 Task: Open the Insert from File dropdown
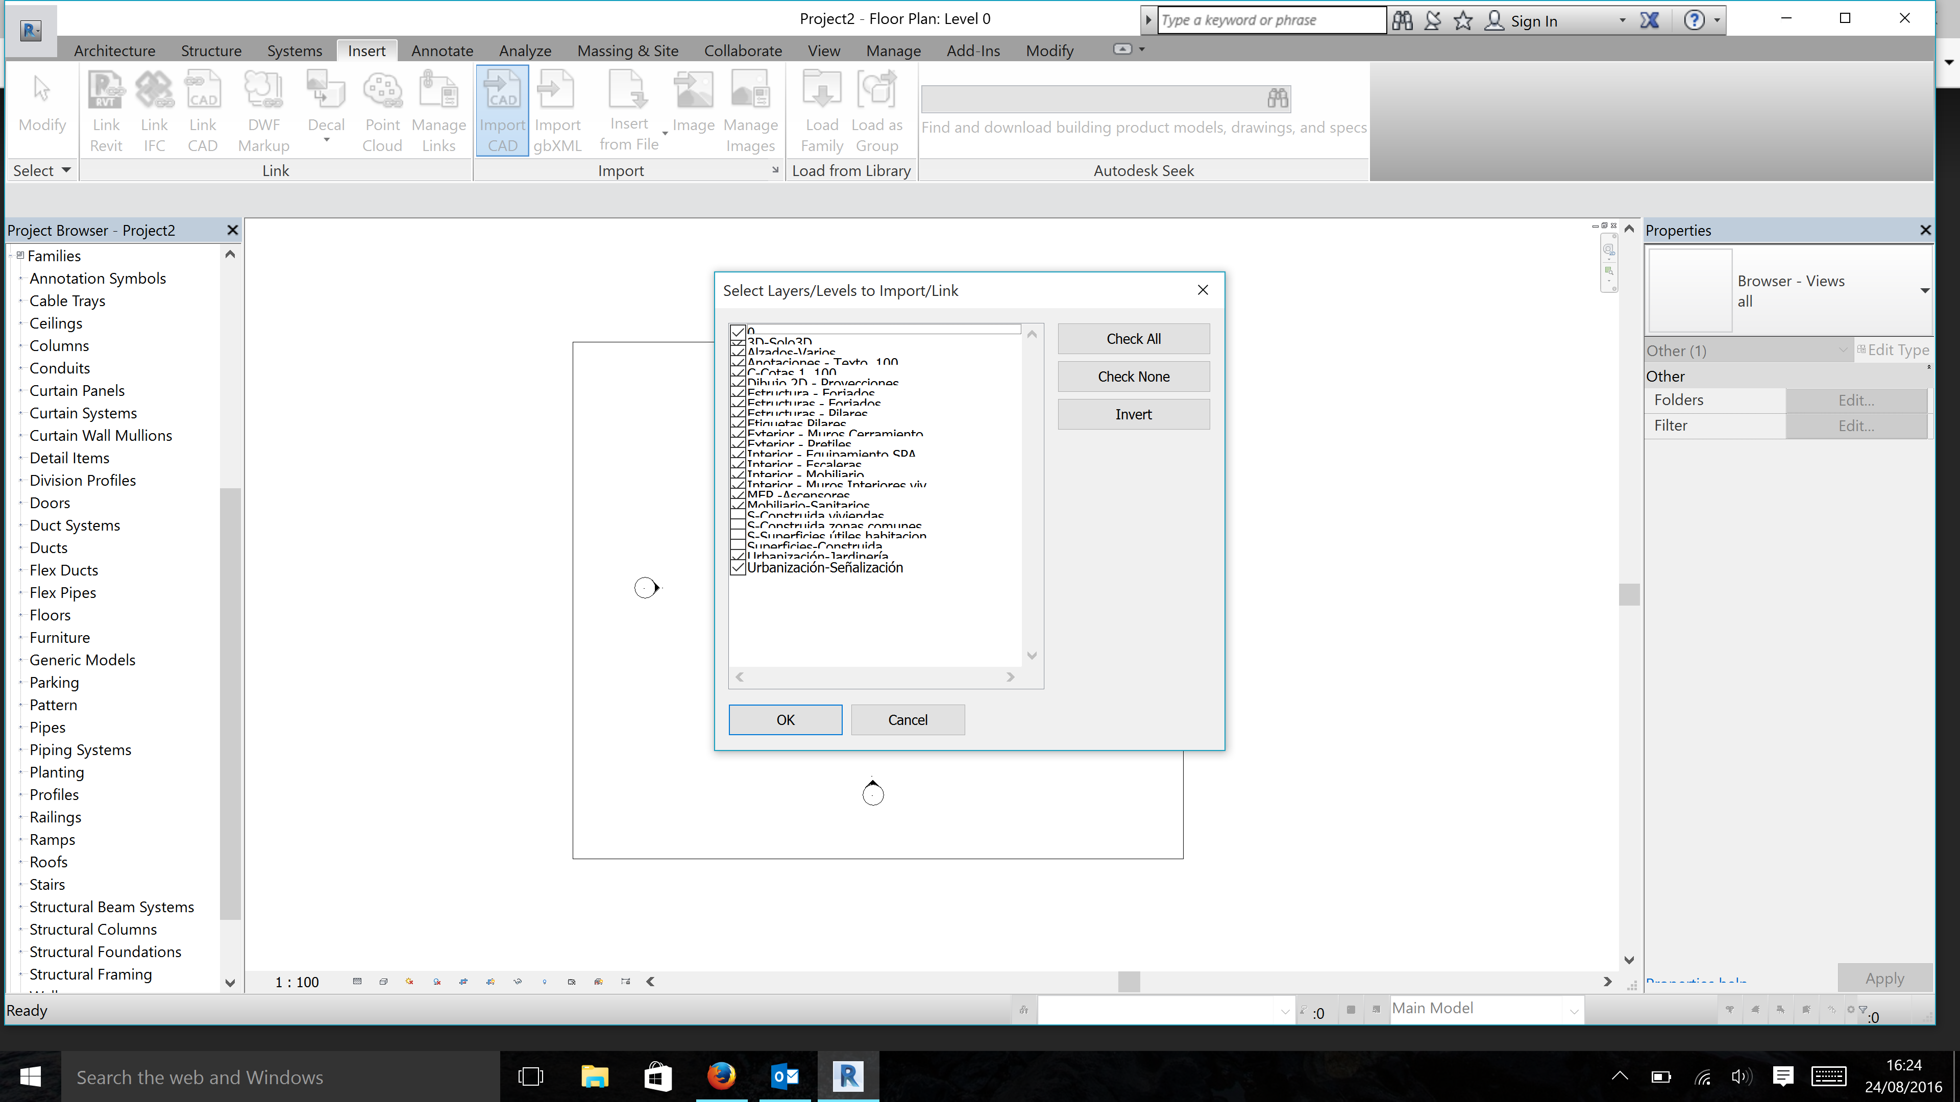click(665, 134)
